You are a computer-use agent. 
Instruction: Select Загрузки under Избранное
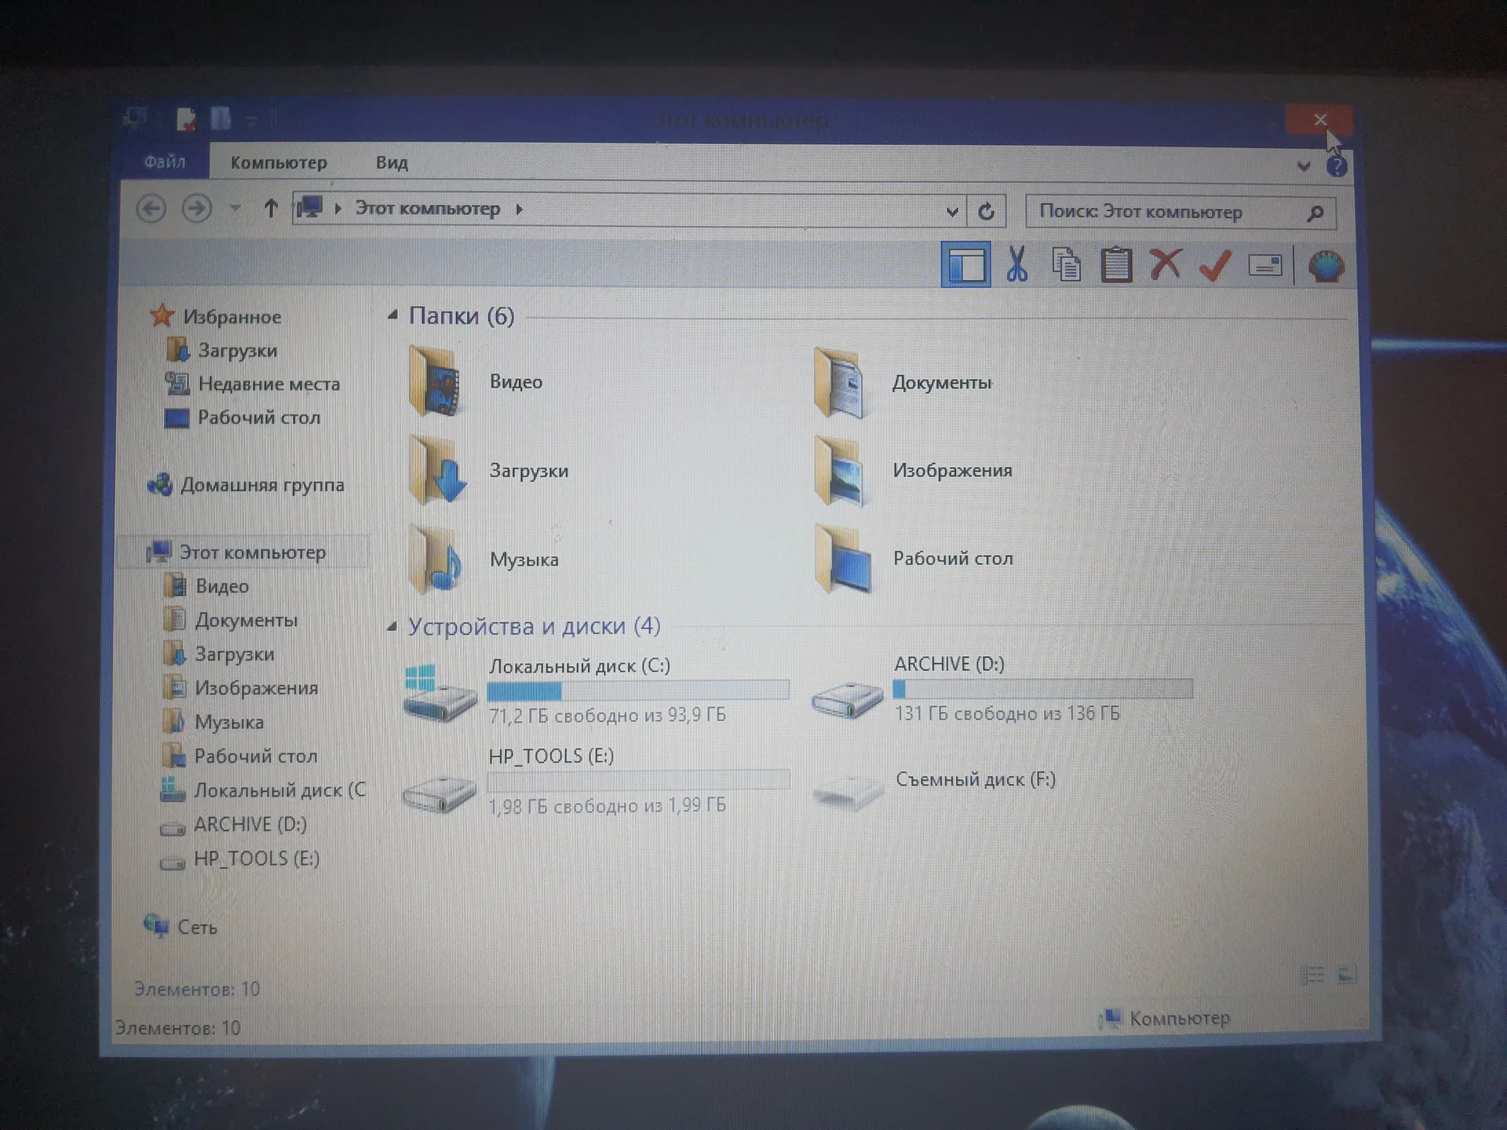pos(222,351)
